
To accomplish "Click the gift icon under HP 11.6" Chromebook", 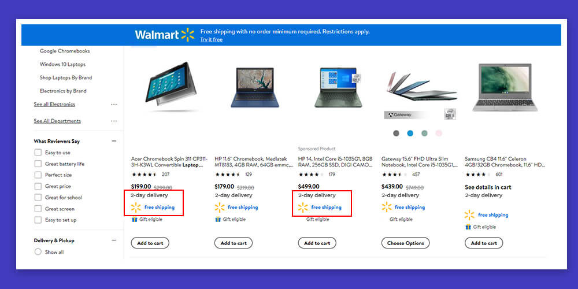I will coord(218,219).
